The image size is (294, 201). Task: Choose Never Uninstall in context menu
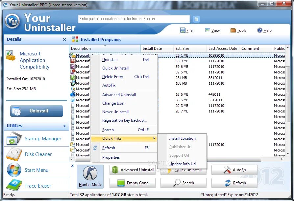[124, 112]
